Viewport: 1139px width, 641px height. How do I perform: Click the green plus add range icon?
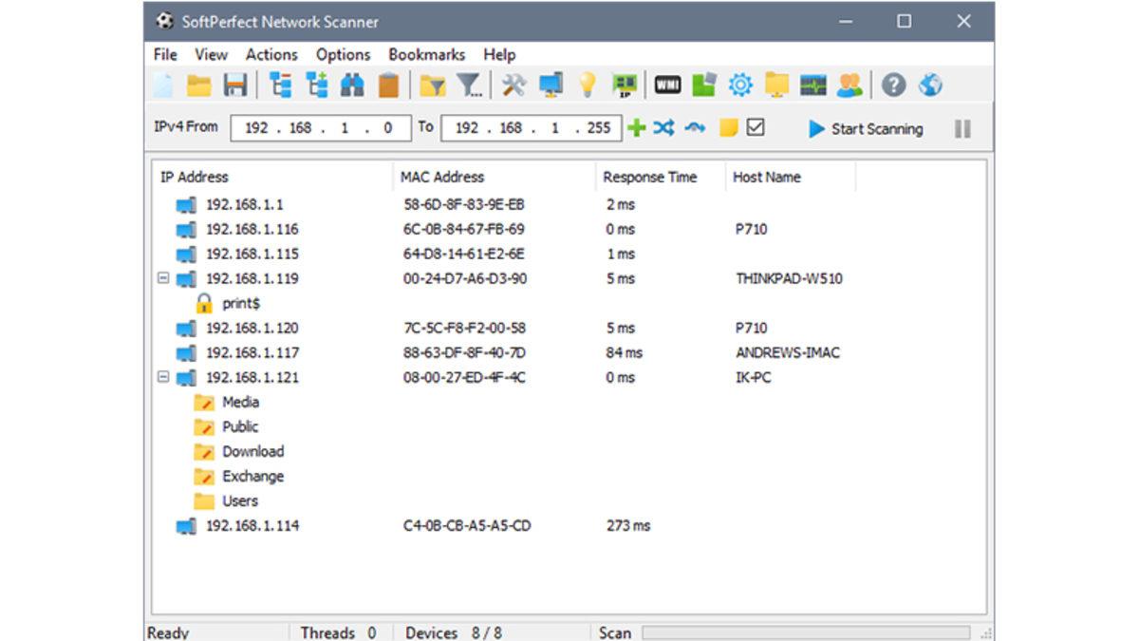(637, 128)
